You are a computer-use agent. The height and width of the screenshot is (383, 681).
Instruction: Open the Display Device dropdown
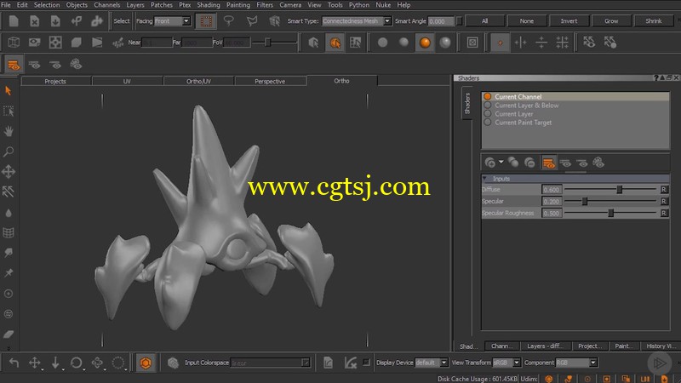432,363
